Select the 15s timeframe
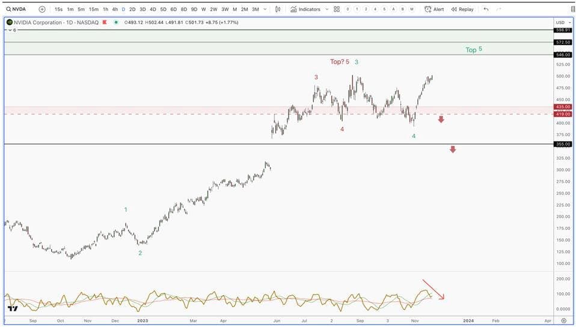576x327 pixels. 58,9
